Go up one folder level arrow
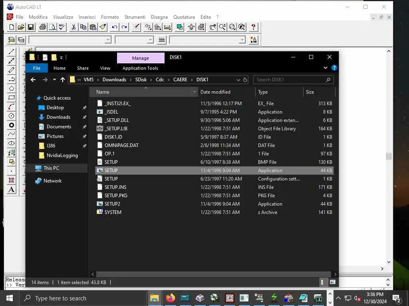Image resolution: width=409 pixels, height=306 pixels. click(63, 80)
